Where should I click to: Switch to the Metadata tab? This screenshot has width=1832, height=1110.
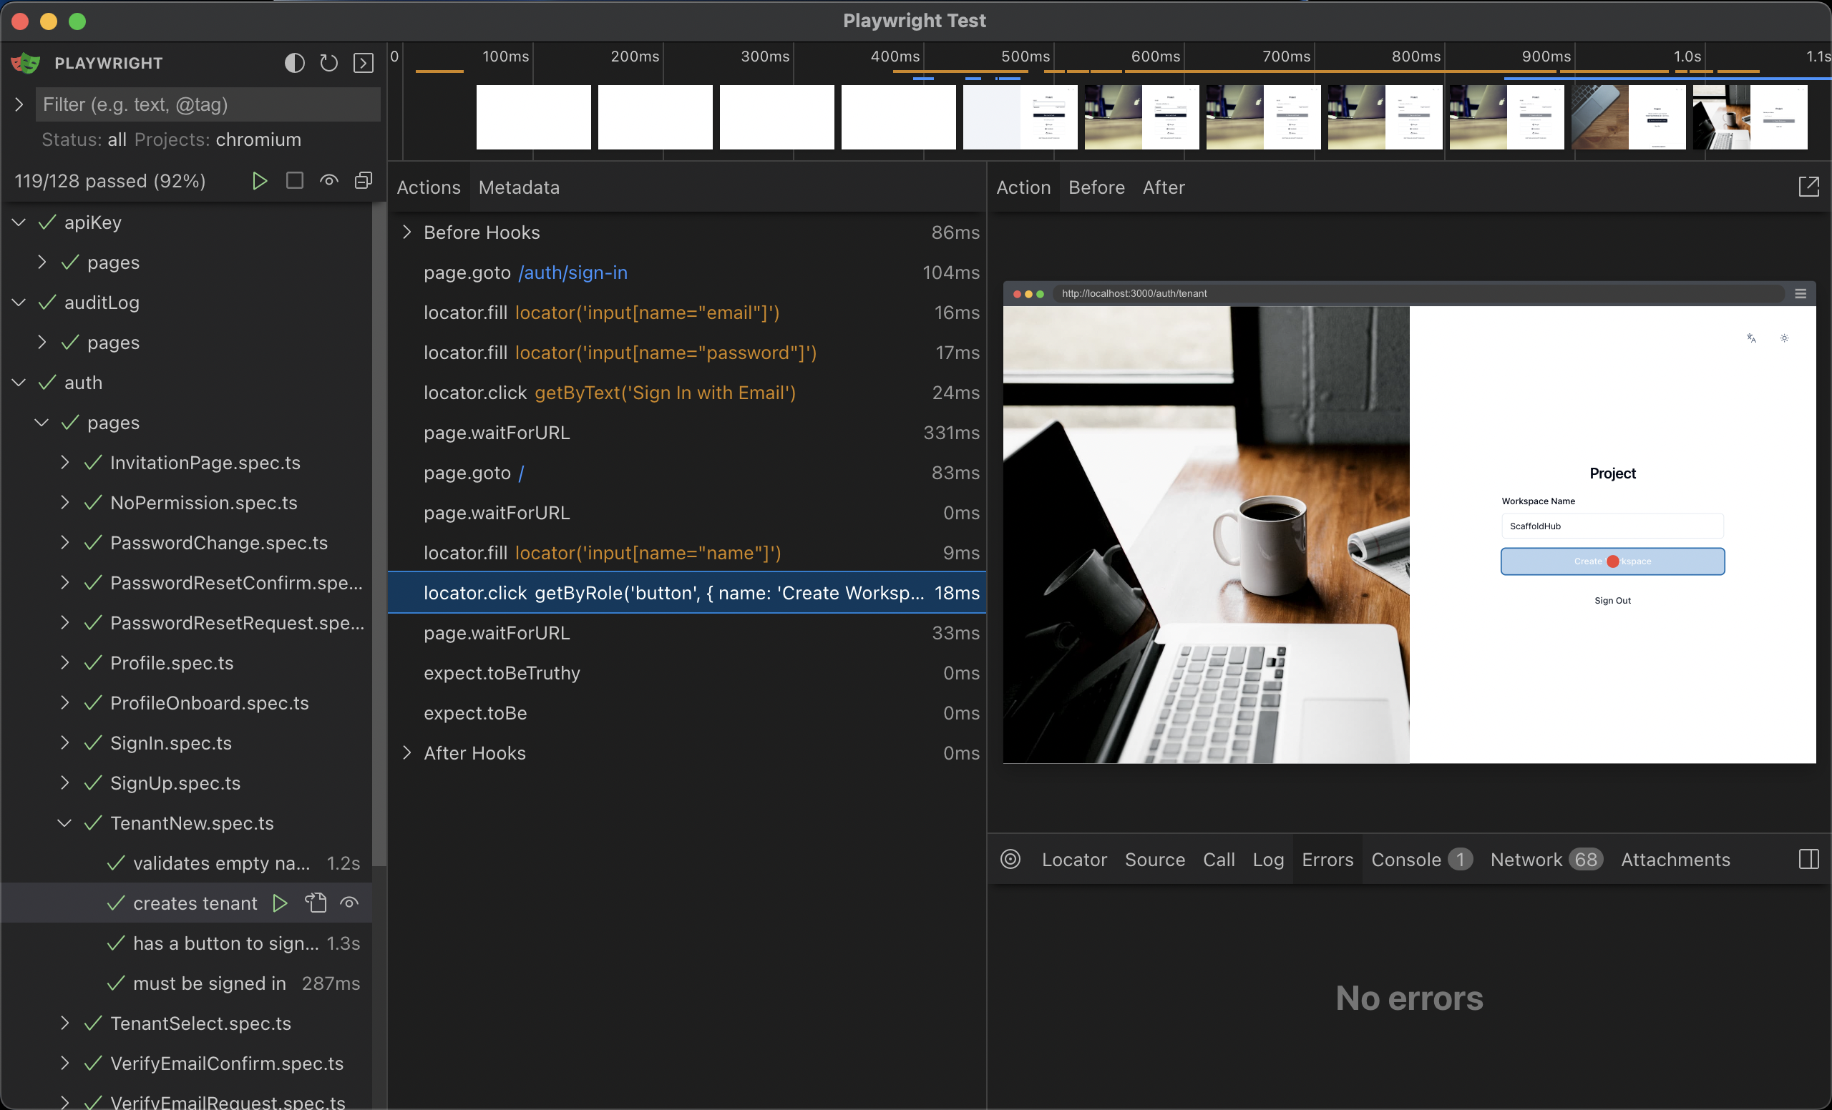(x=518, y=187)
